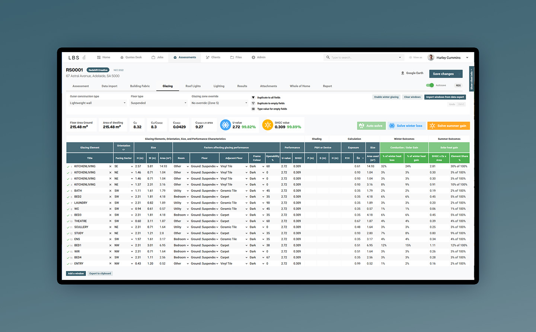This screenshot has height=332, width=536.
Task: Open the Es column header dropdown
Action: tap(363, 158)
